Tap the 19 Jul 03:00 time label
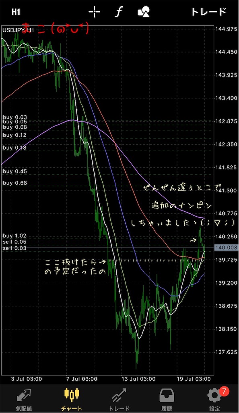Viewport: 239px width, 413px height. coord(194,379)
